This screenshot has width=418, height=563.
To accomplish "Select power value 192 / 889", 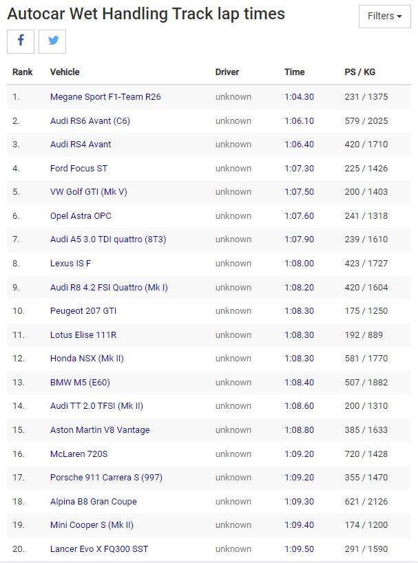I will tap(364, 335).
